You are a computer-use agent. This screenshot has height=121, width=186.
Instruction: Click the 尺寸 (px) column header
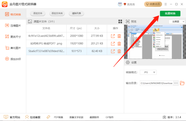coord(76,28)
